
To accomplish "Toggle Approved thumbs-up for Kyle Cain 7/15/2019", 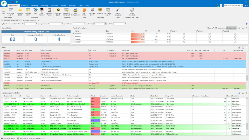I will pos(184,36).
